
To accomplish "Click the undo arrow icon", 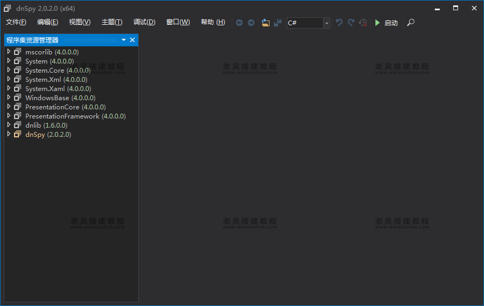I will pos(339,23).
